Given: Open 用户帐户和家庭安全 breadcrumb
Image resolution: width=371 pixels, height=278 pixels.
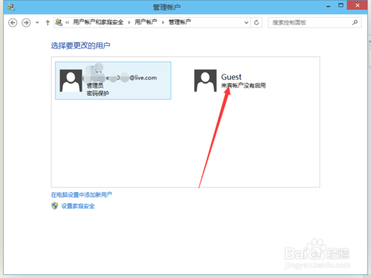Looking at the screenshot, I should click(98, 22).
